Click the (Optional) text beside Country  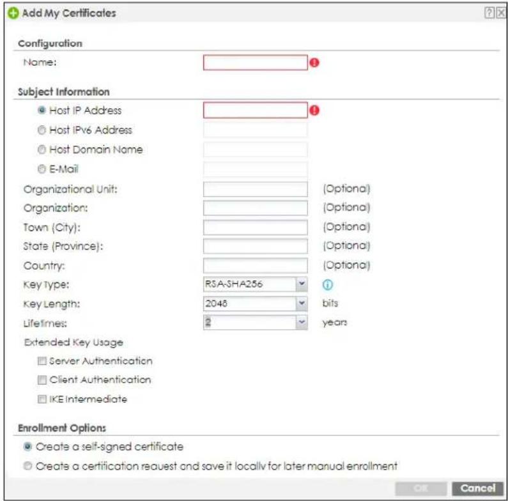pyautogui.click(x=346, y=265)
